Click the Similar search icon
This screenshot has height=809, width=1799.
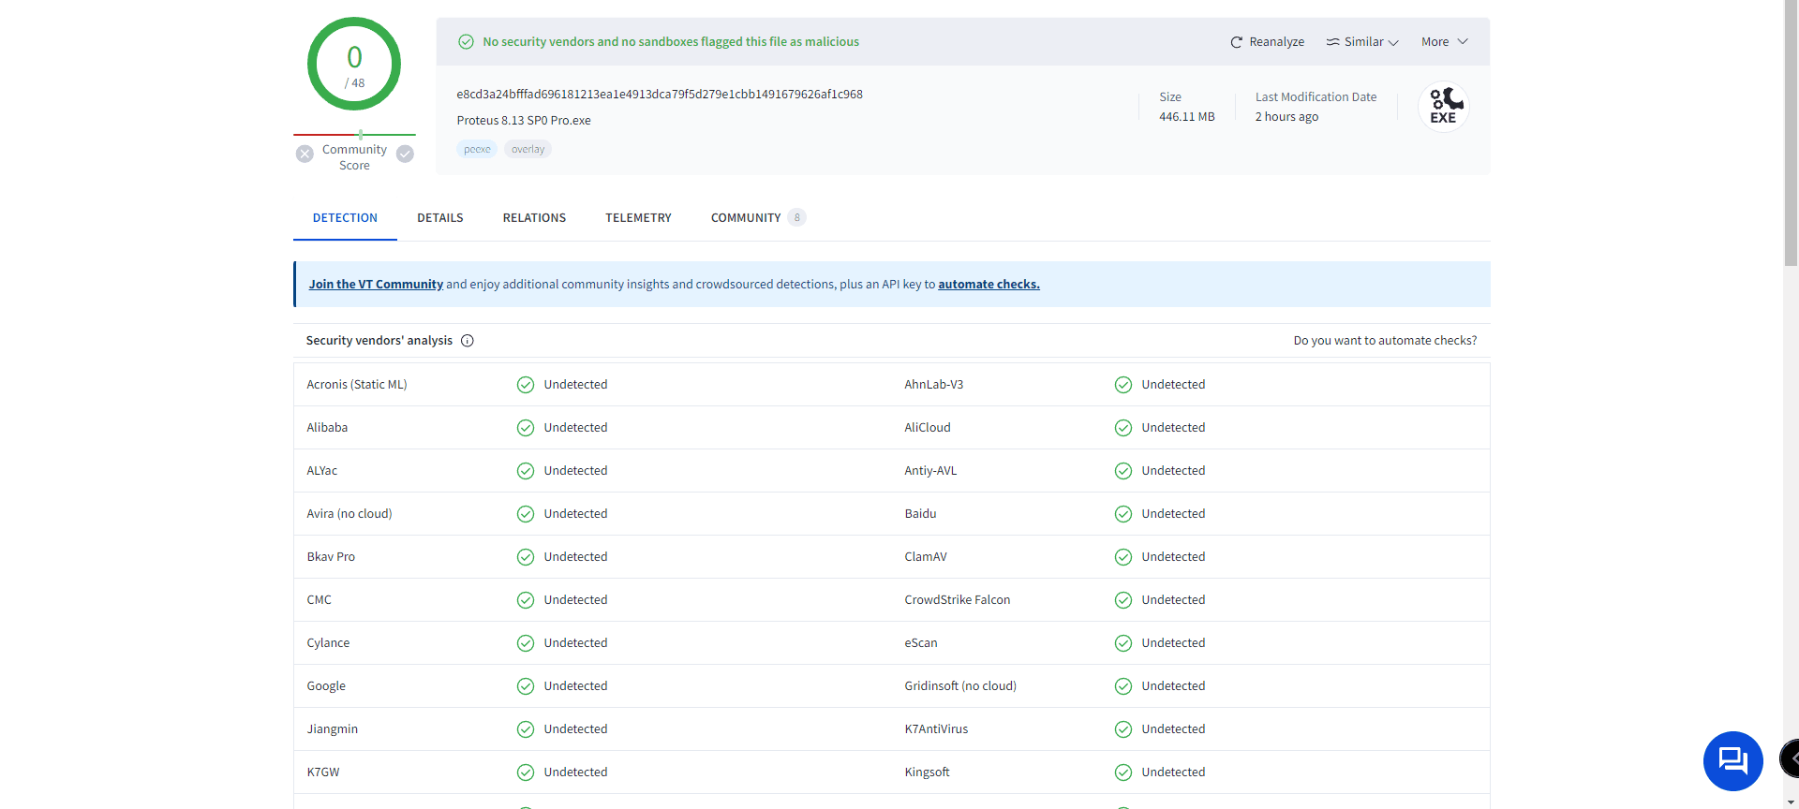[x=1332, y=42]
